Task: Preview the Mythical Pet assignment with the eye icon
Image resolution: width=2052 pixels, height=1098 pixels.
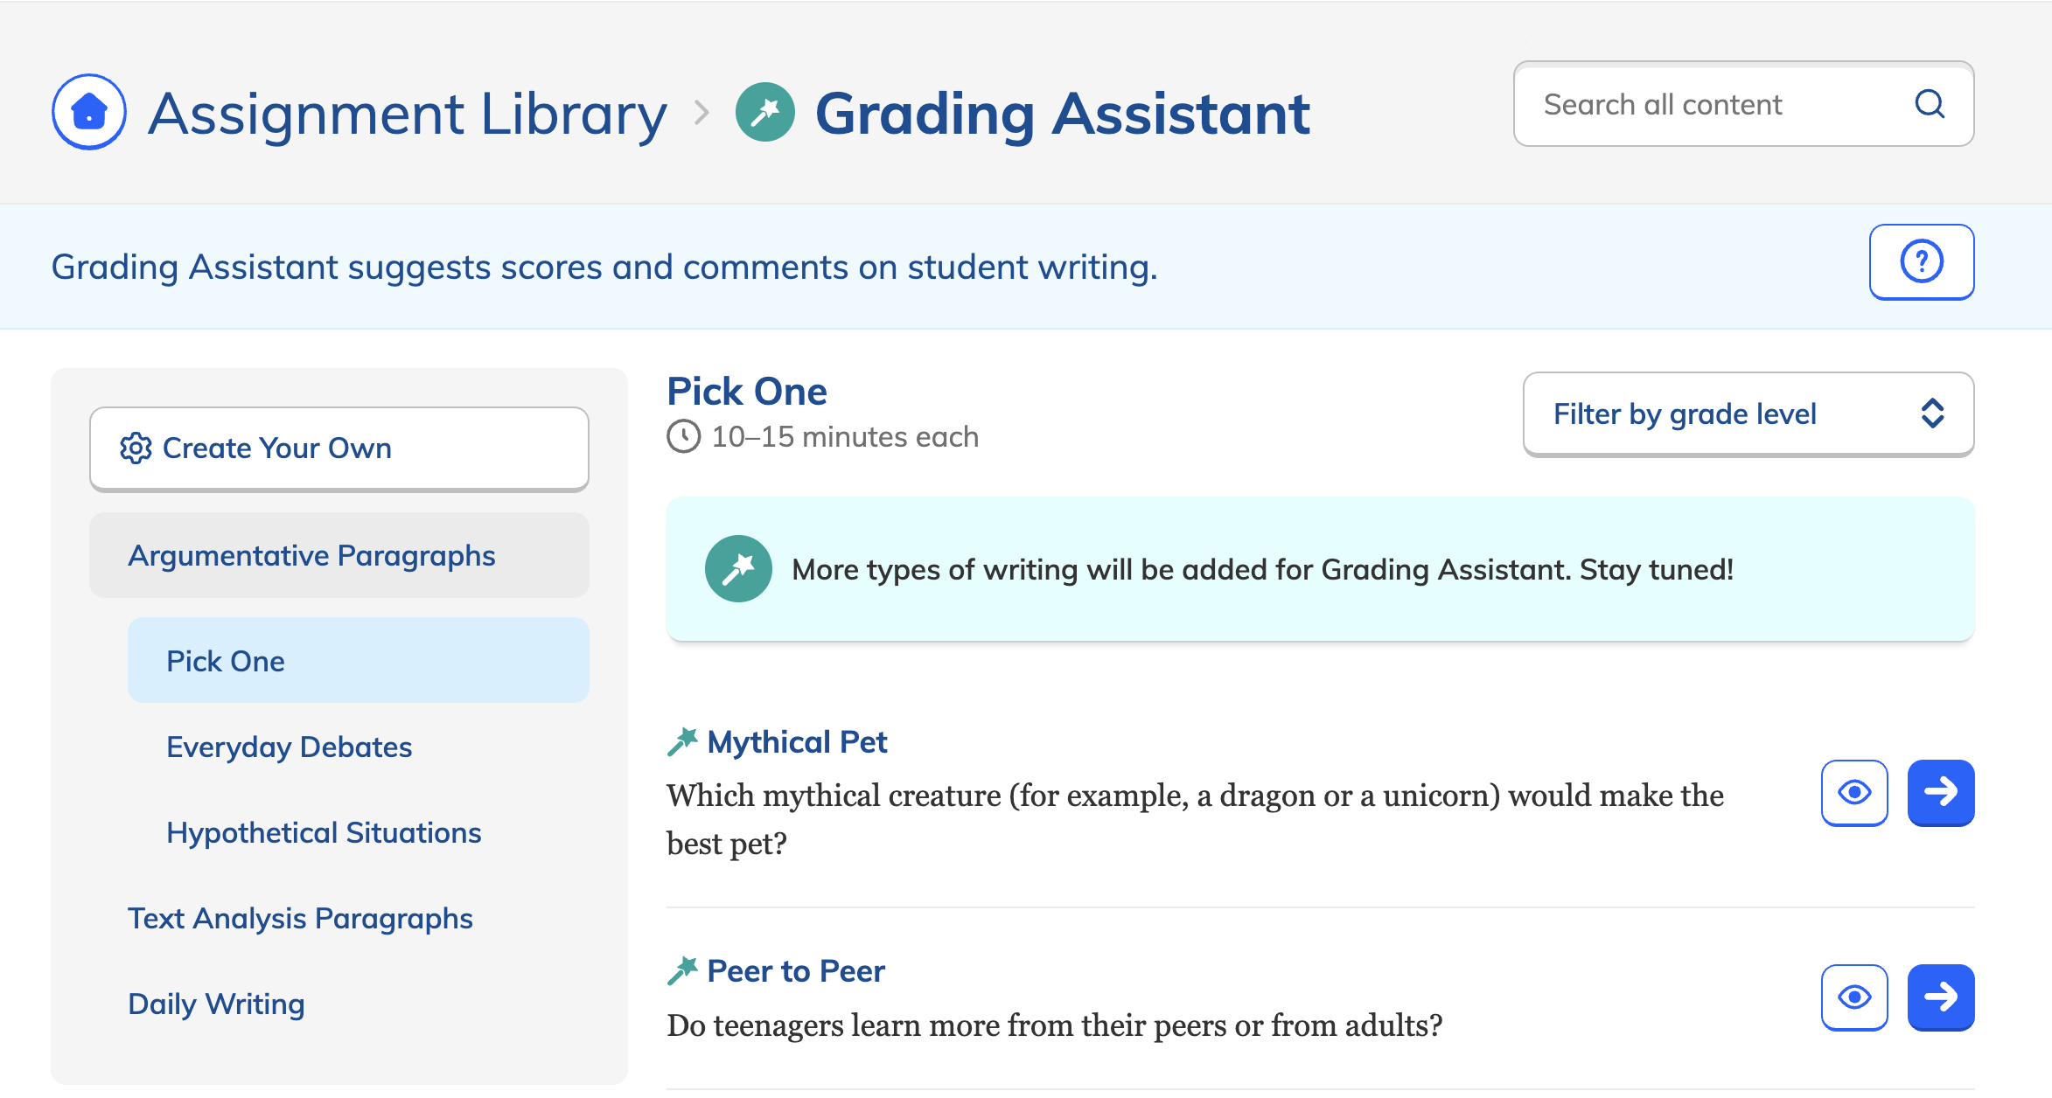Action: pos(1854,793)
